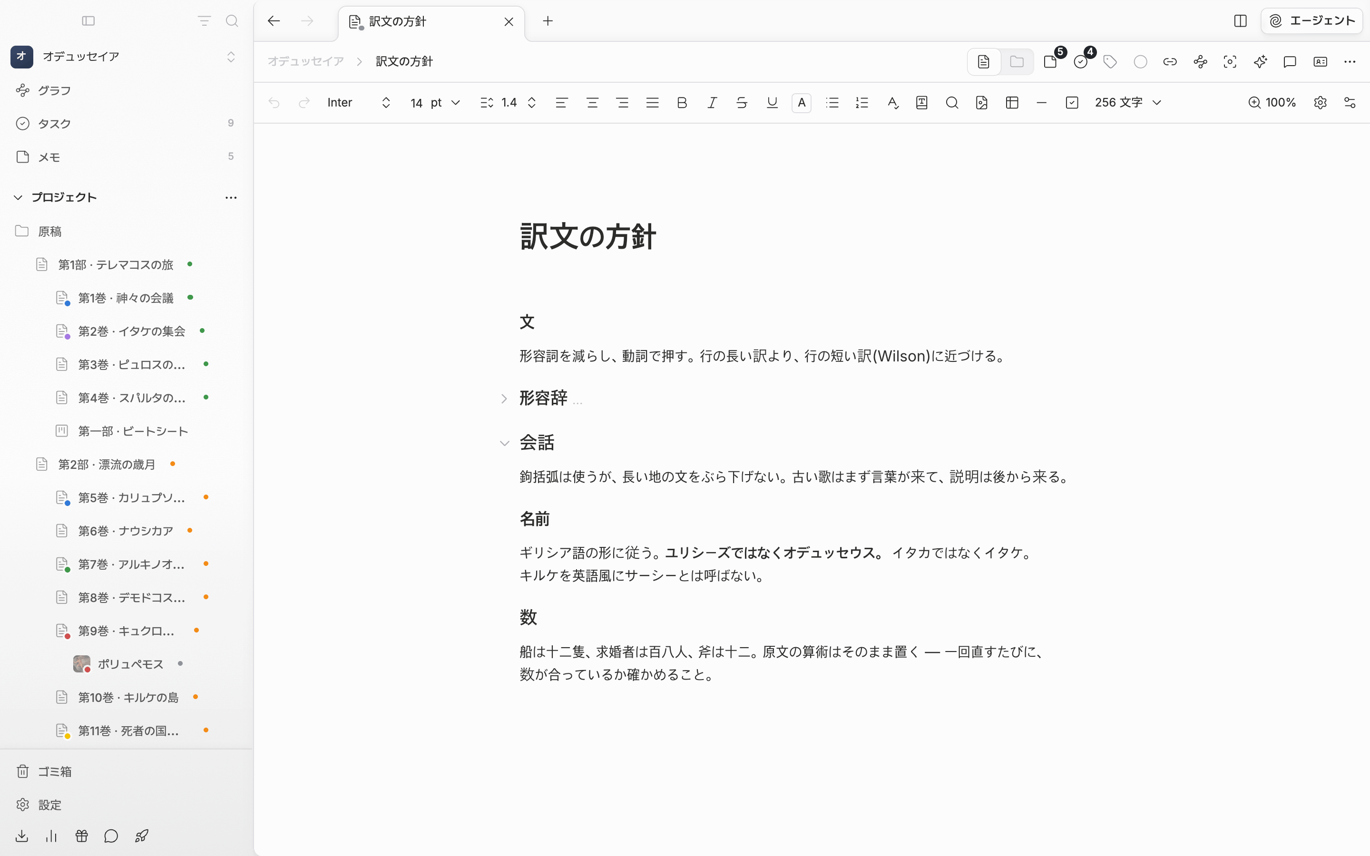The width and height of the screenshot is (1370, 856).
Task: Insert a bulleted list
Action: click(832, 102)
